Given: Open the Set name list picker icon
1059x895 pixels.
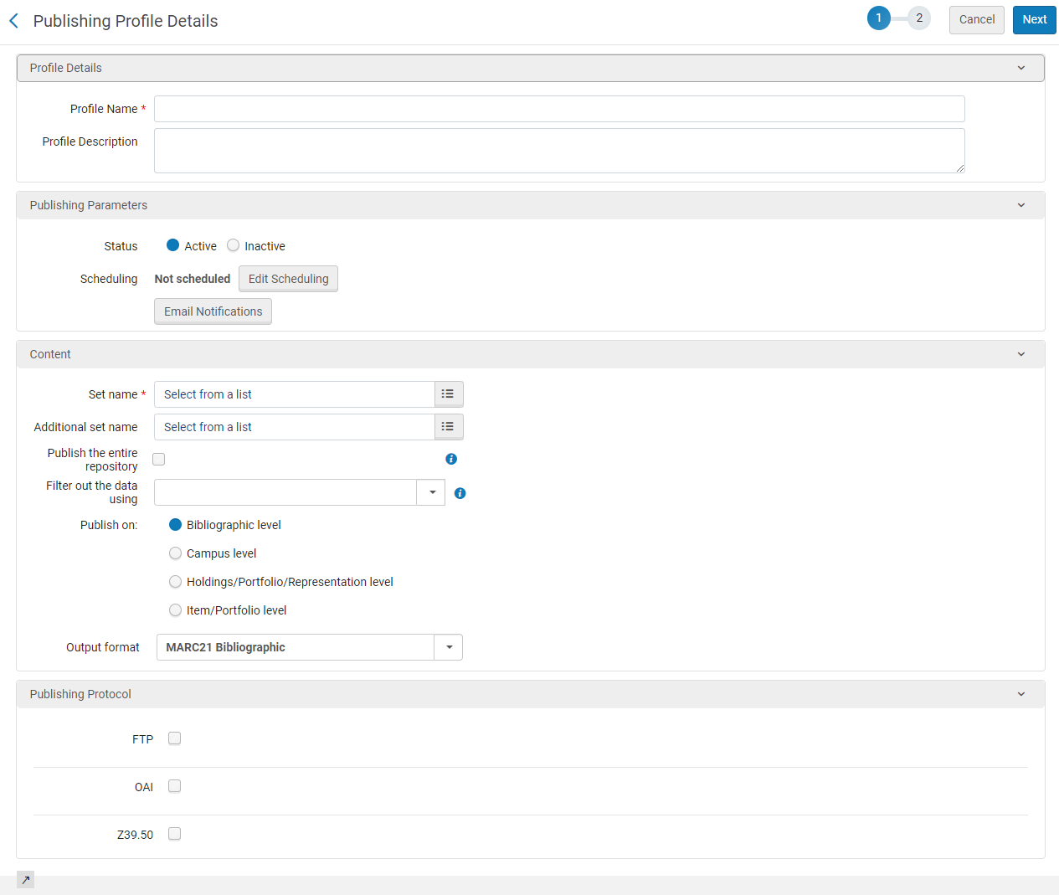Looking at the screenshot, I should pyautogui.click(x=449, y=394).
